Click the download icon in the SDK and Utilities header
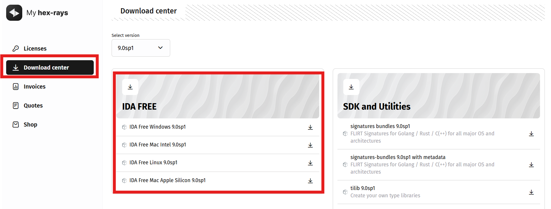The image size is (551, 209). point(351,87)
